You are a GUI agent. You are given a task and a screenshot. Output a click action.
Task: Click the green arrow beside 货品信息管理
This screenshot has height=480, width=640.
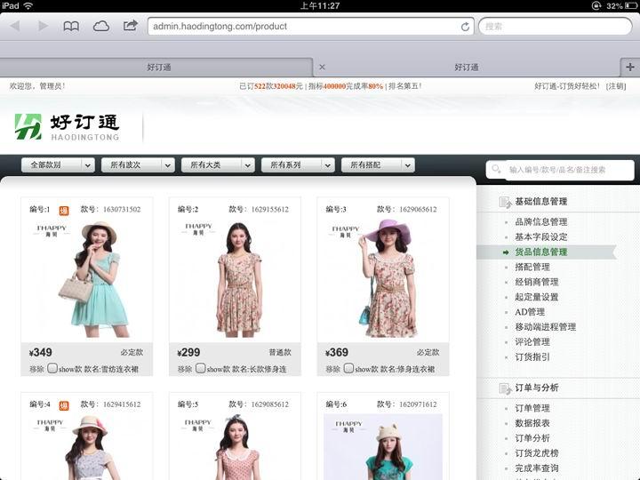click(x=506, y=252)
